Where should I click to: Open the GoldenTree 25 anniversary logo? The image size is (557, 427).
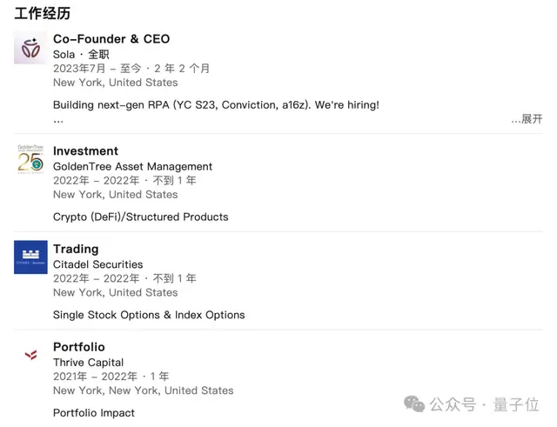30,159
